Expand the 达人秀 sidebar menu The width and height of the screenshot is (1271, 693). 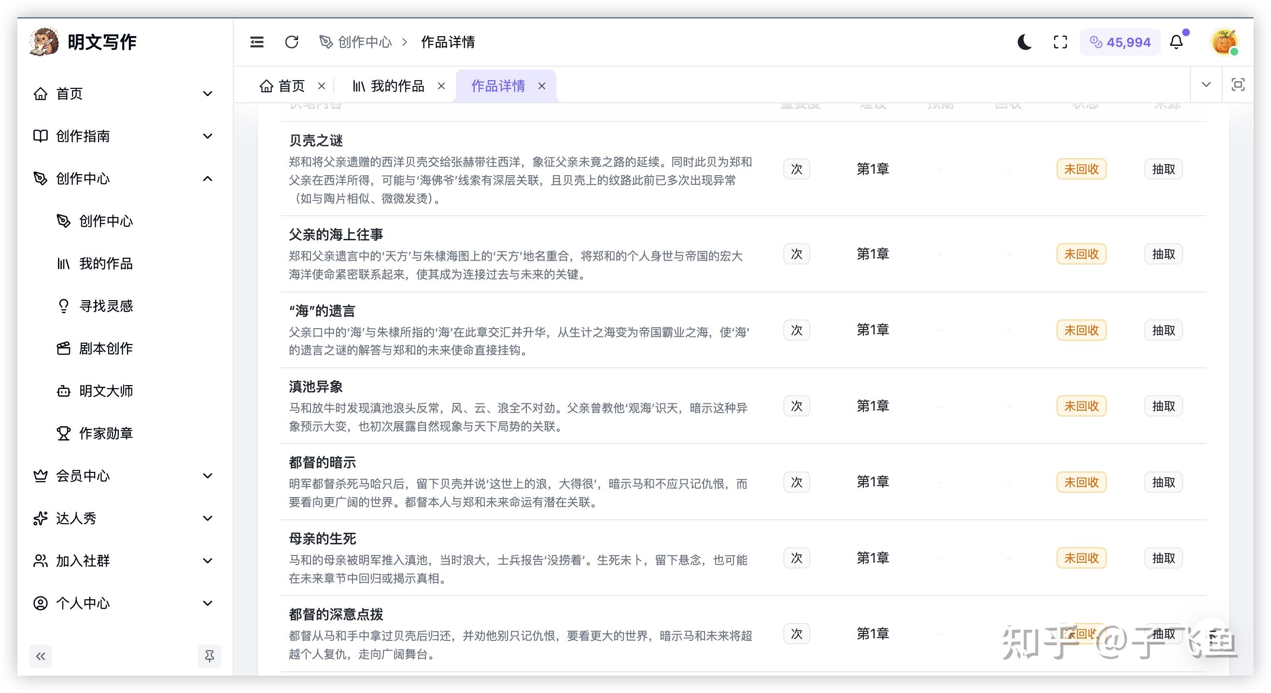tap(123, 517)
